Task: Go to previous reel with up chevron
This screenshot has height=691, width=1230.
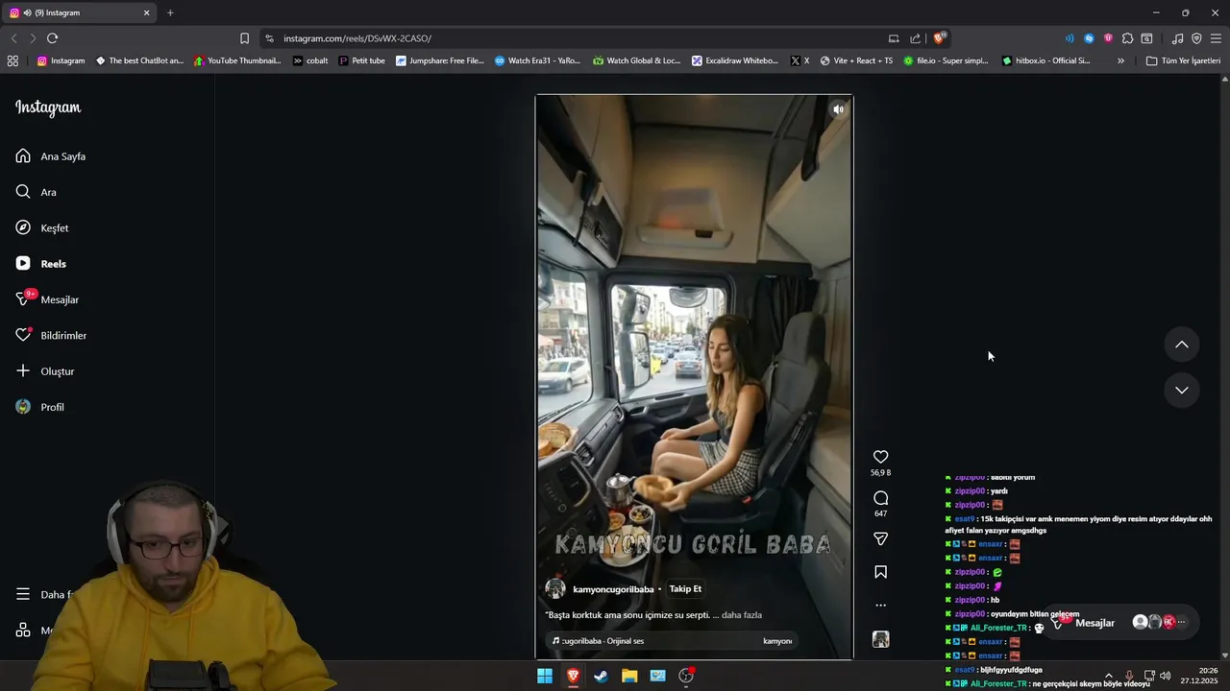Action: pos(1182,345)
